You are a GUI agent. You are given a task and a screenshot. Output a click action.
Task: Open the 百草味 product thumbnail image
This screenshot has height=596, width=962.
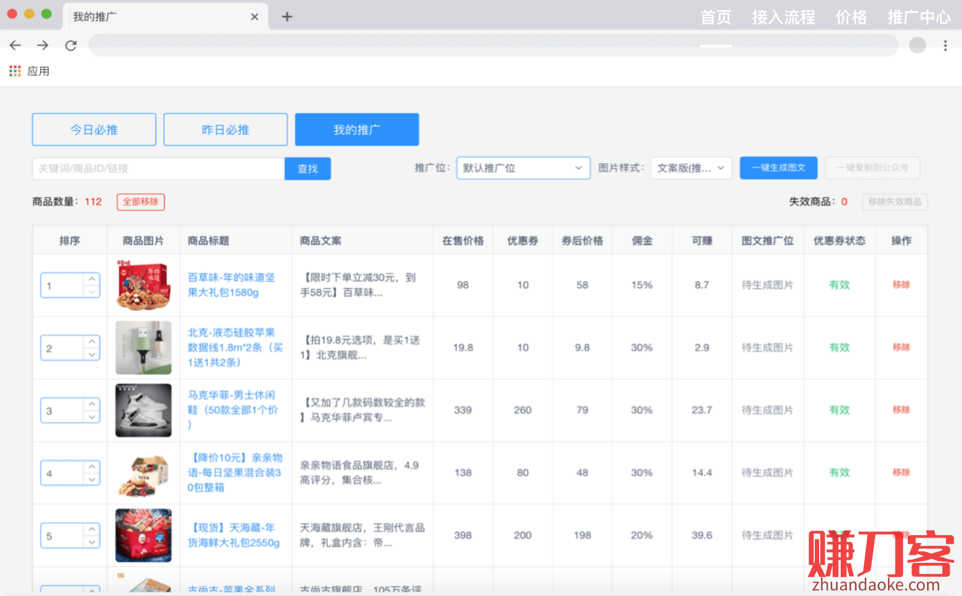click(143, 285)
